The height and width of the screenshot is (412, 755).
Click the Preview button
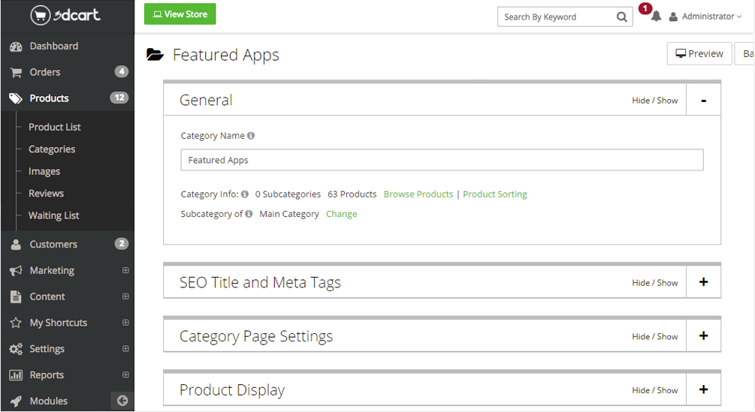699,53
